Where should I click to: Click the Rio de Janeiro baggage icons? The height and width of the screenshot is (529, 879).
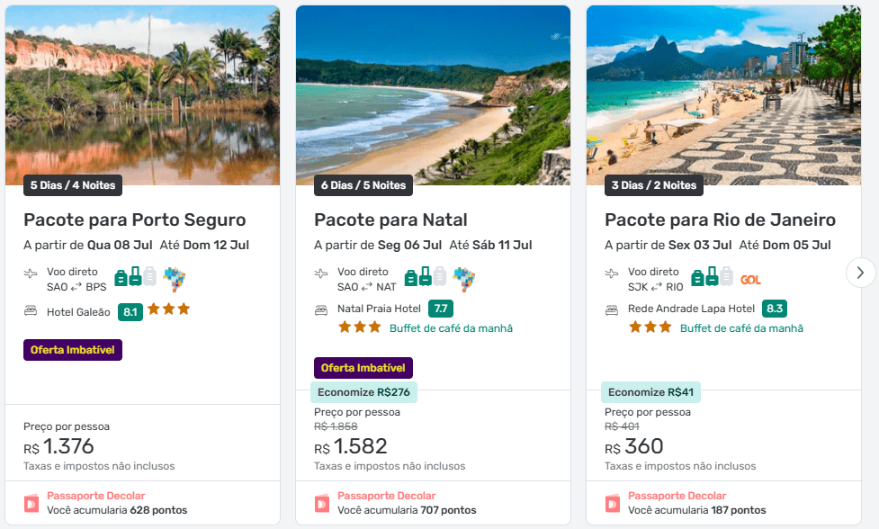click(712, 277)
